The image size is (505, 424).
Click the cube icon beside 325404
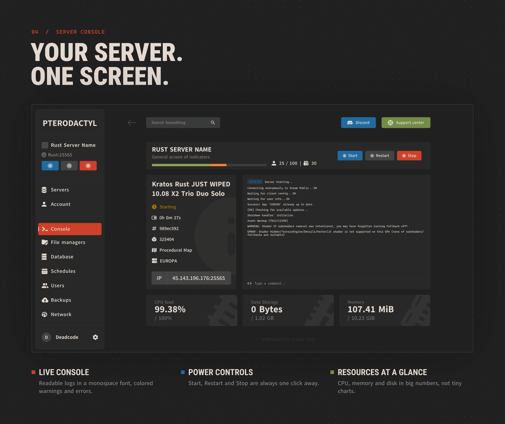(154, 239)
